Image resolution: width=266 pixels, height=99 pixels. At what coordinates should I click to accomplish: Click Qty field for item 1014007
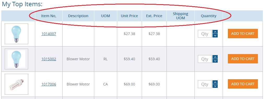click(x=205, y=34)
